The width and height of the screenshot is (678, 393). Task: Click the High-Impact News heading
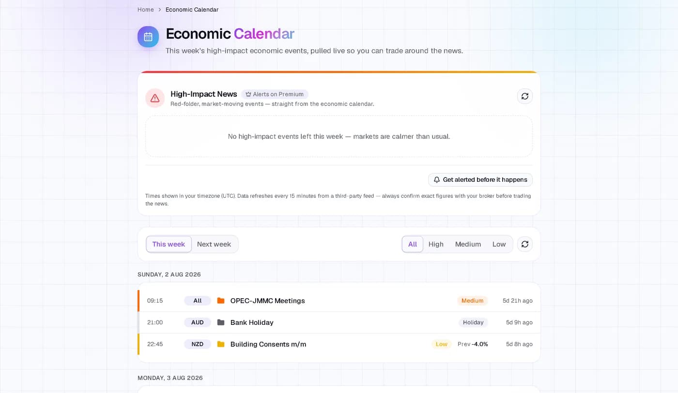click(x=204, y=94)
